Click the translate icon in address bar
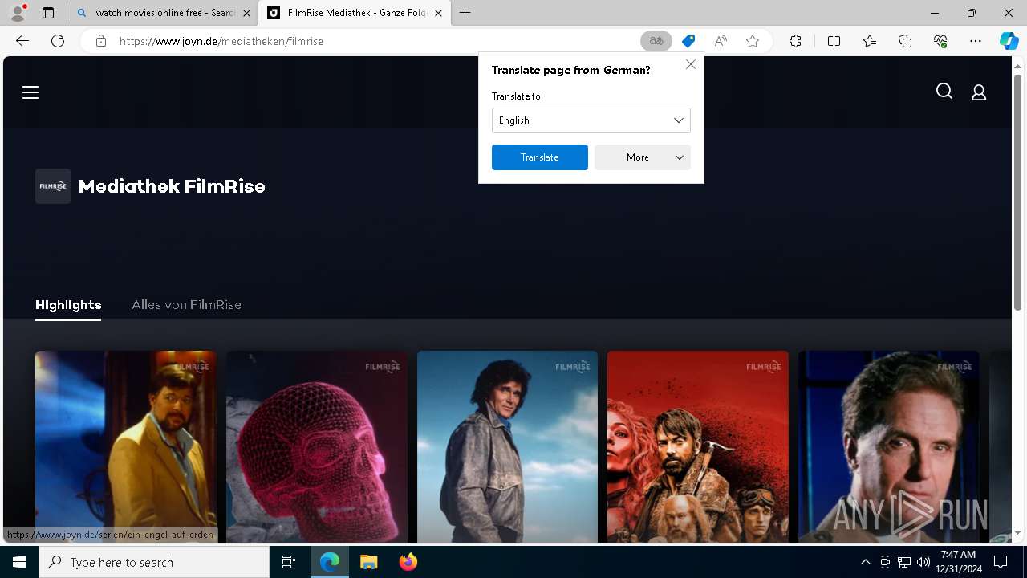 click(x=656, y=41)
